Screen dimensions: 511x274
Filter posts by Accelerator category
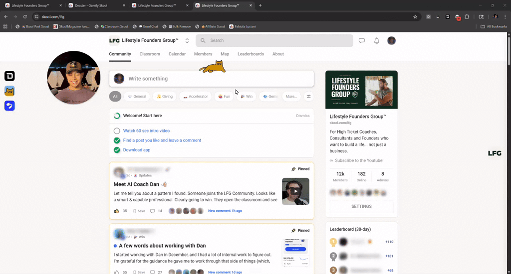click(195, 96)
